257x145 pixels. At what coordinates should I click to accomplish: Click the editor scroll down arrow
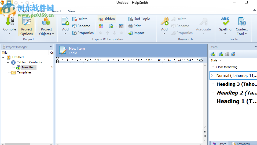tap(205, 127)
